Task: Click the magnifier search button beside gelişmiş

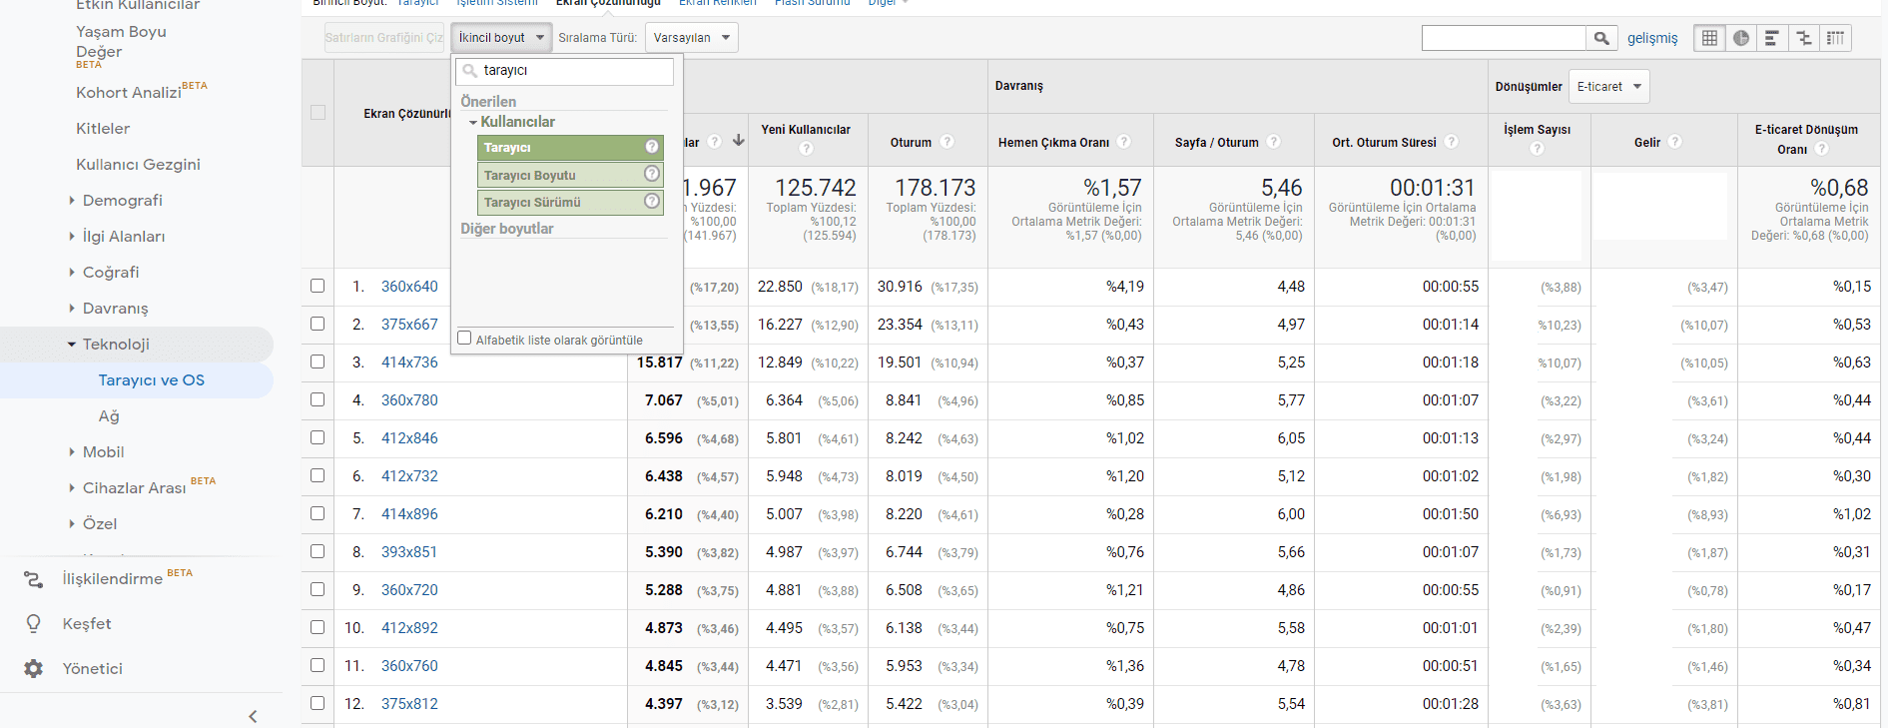Action: [1601, 38]
